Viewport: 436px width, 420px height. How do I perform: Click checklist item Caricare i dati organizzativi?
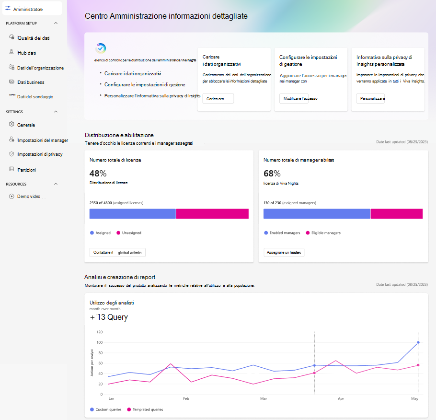pos(133,73)
